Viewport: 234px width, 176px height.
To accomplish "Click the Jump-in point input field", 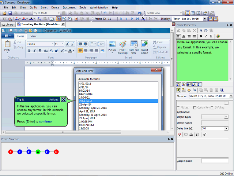I will [215, 161].
